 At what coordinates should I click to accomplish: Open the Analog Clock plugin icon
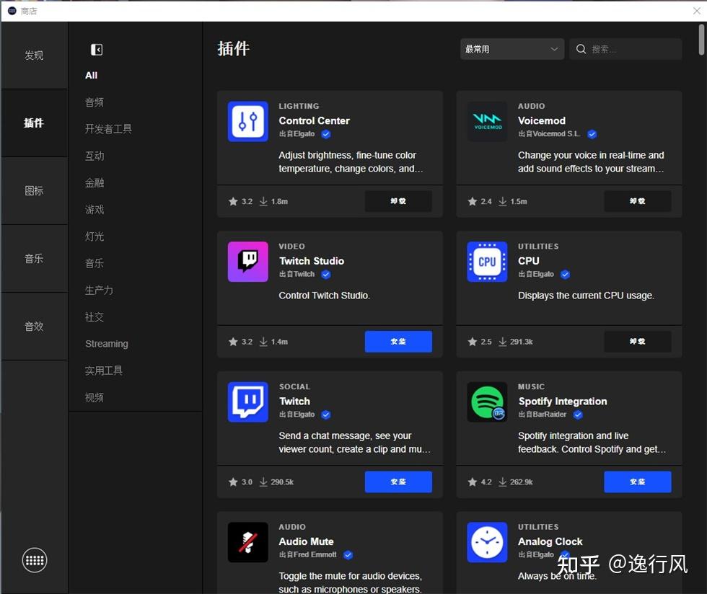click(x=487, y=541)
